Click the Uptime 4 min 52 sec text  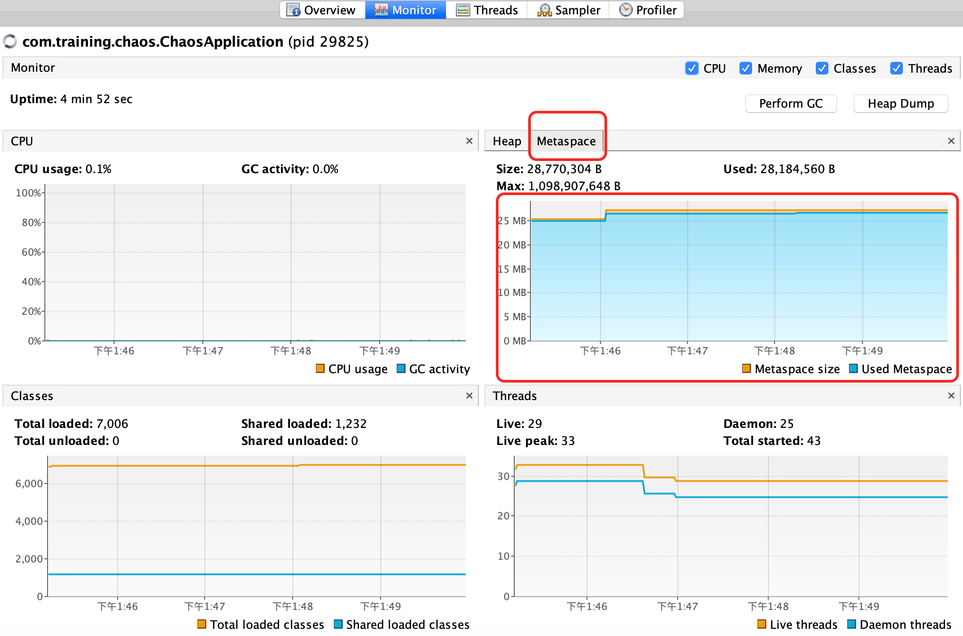[x=71, y=99]
